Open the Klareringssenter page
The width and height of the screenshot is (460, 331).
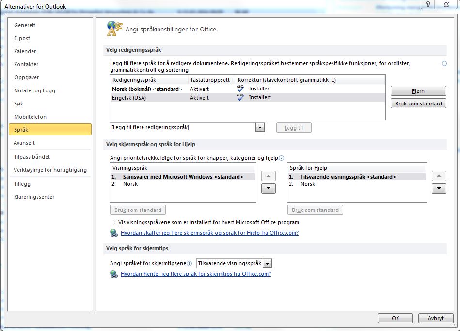[50, 197]
